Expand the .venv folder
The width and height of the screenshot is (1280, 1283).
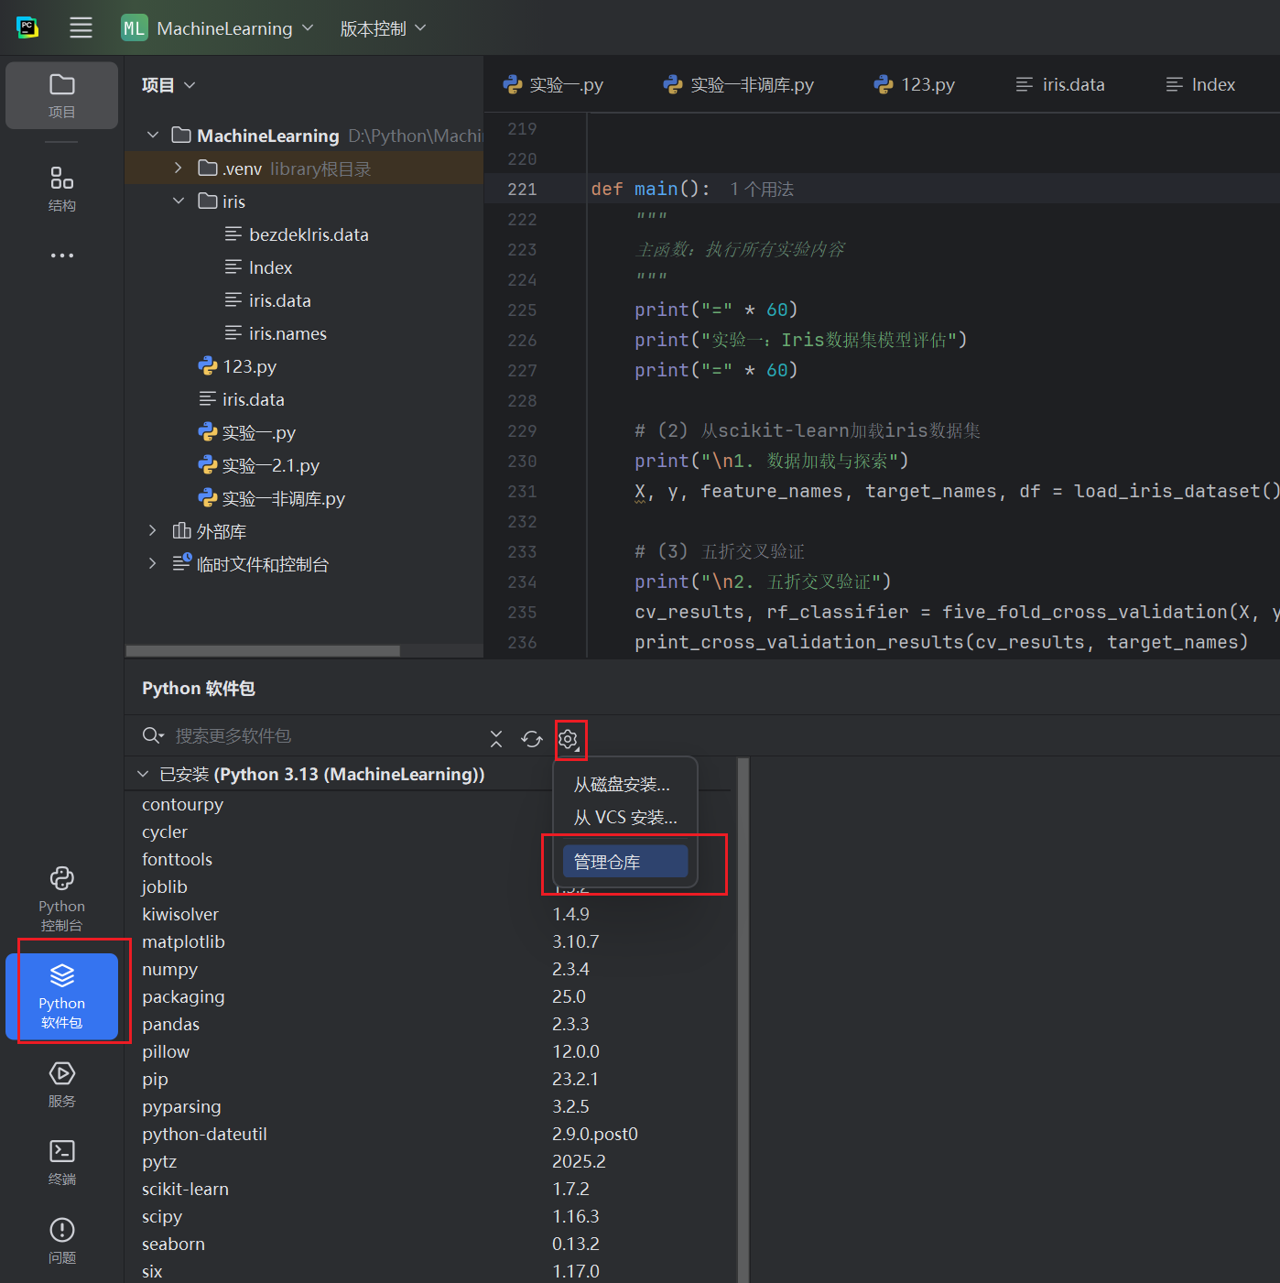coord(179,169)
